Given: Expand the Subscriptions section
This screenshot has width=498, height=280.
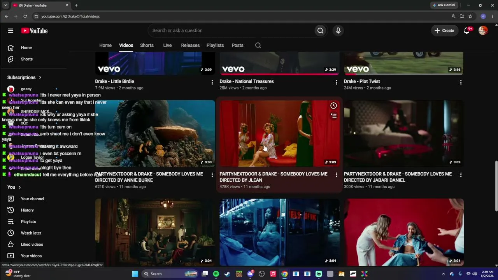Looking at the screenshot, I should pyautogui.click(x=24, y=77).
